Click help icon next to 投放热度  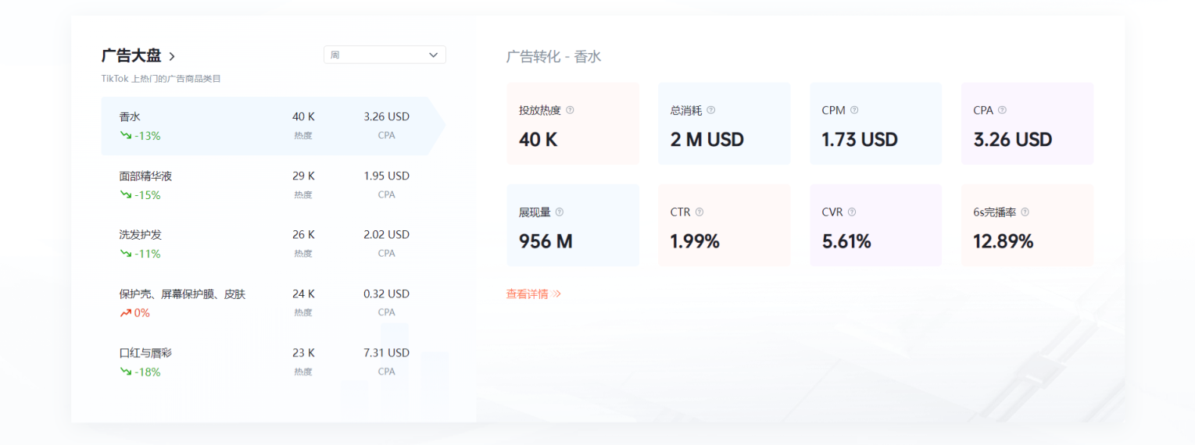(x=570, y=110)
